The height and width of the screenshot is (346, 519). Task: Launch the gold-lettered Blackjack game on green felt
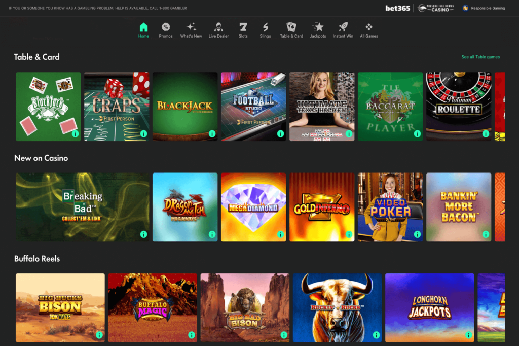(x=185, y=107)
